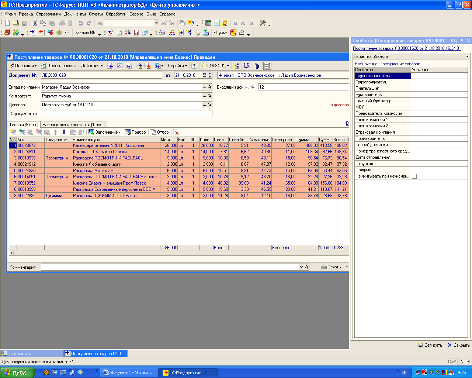The image size is (472, 378).
Task: Open the Поступление товаров ЛВ30001620 link
Action: (407, 48)
